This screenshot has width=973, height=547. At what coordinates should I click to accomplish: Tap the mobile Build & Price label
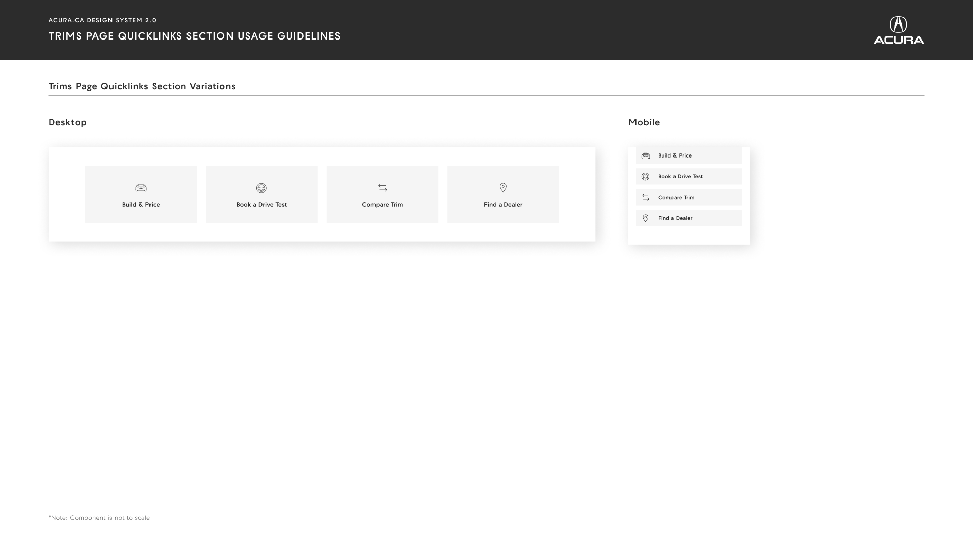[x=675, y=155]
